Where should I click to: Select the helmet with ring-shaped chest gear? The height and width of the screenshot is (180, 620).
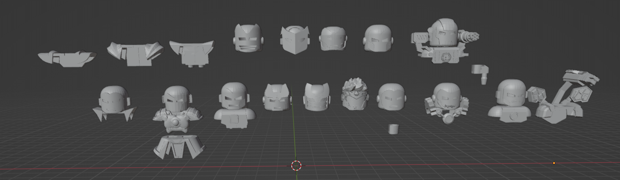pyautogui.click(x=446, y=103)
